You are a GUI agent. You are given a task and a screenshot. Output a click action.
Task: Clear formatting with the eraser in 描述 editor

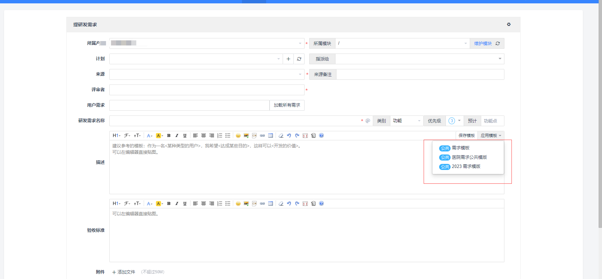281,136
